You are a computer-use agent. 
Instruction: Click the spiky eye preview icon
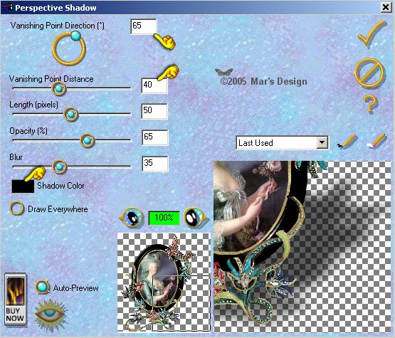click(51, 312)
